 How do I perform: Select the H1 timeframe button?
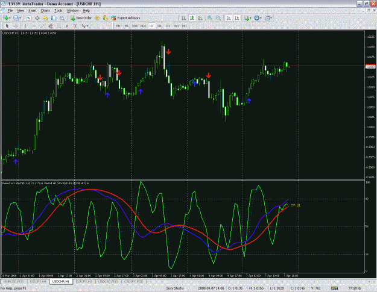(x=151, y=26)
